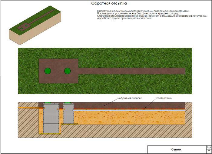Screen dimensions: 212x154
Task: Click the 'обратная отсыпка' callout label
Action: coord(130,98)
